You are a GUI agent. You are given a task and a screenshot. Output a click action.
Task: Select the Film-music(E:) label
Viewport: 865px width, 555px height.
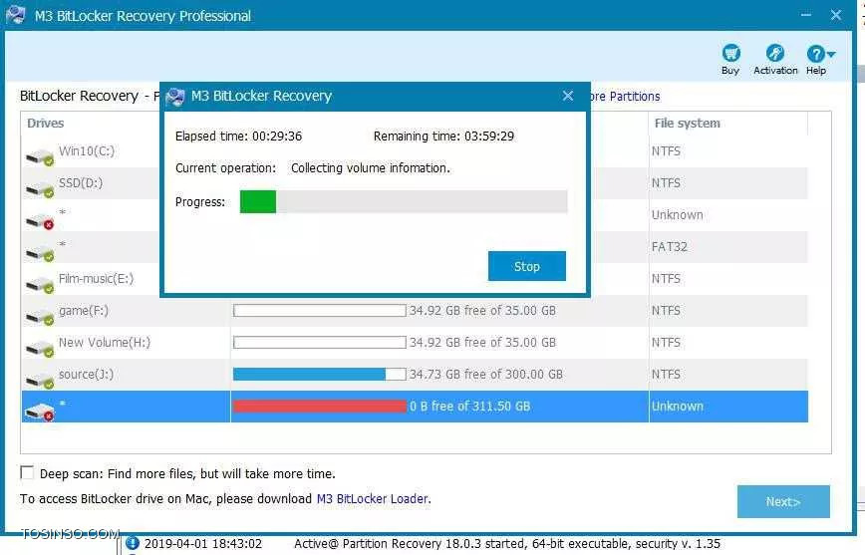coord(96,279)
